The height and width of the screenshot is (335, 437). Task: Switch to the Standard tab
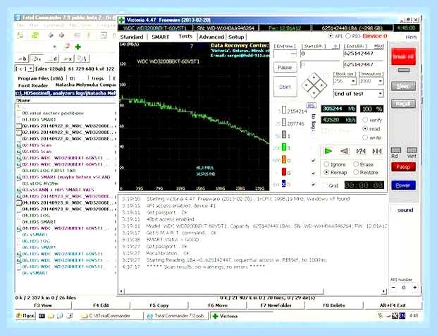tap(132, 37)
